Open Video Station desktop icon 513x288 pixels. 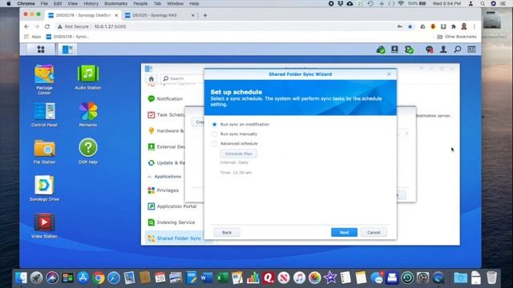(45, 226)
